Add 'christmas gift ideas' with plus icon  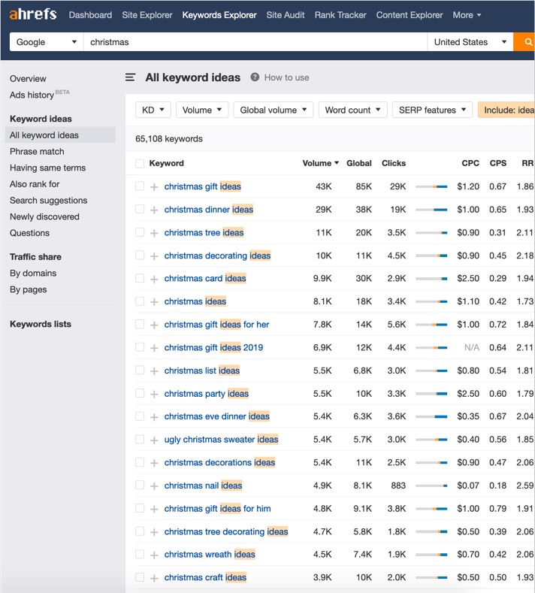coord(154,187)
